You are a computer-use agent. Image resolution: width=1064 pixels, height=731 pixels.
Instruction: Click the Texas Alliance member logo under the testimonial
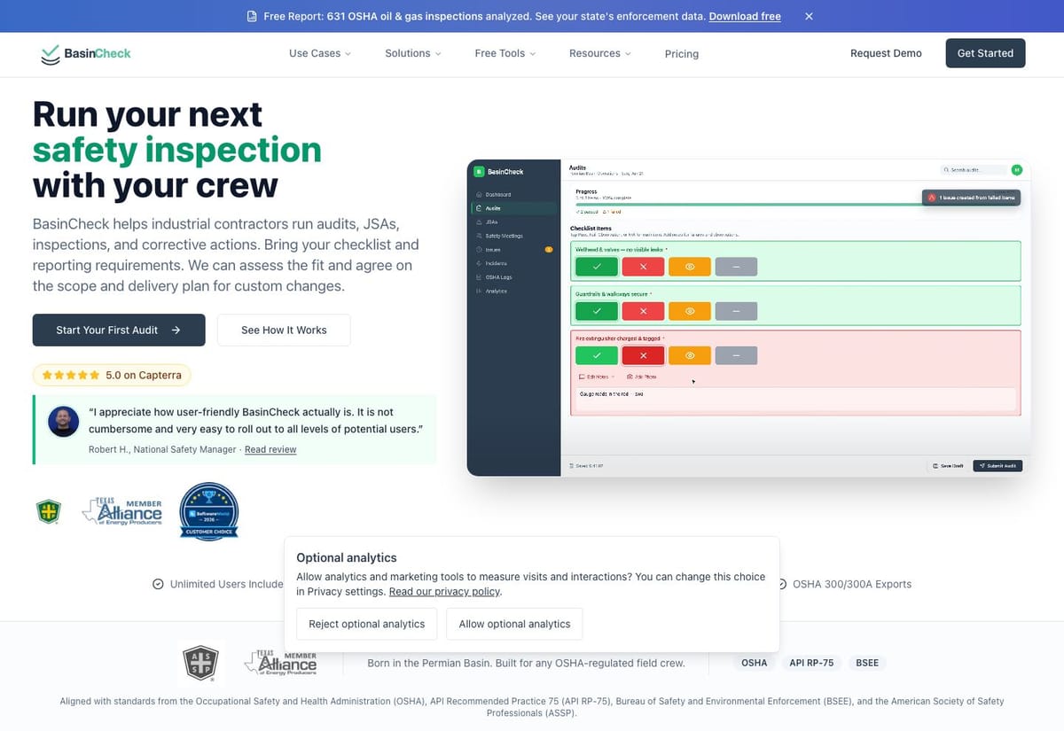[x=122, y=511]
